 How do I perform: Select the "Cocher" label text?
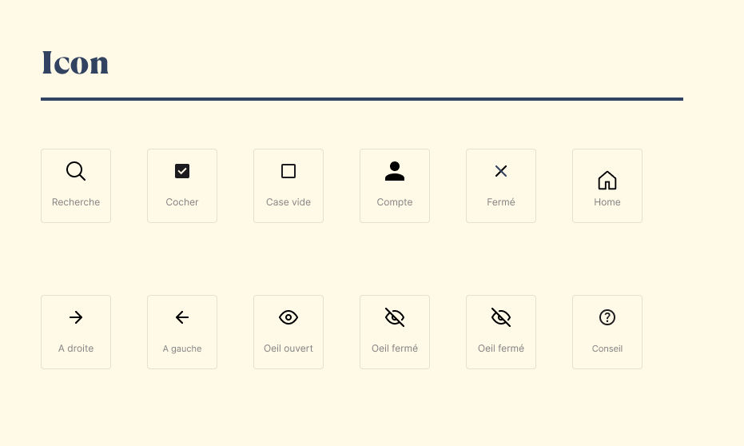pyautogui.click(x=182, y=202)
